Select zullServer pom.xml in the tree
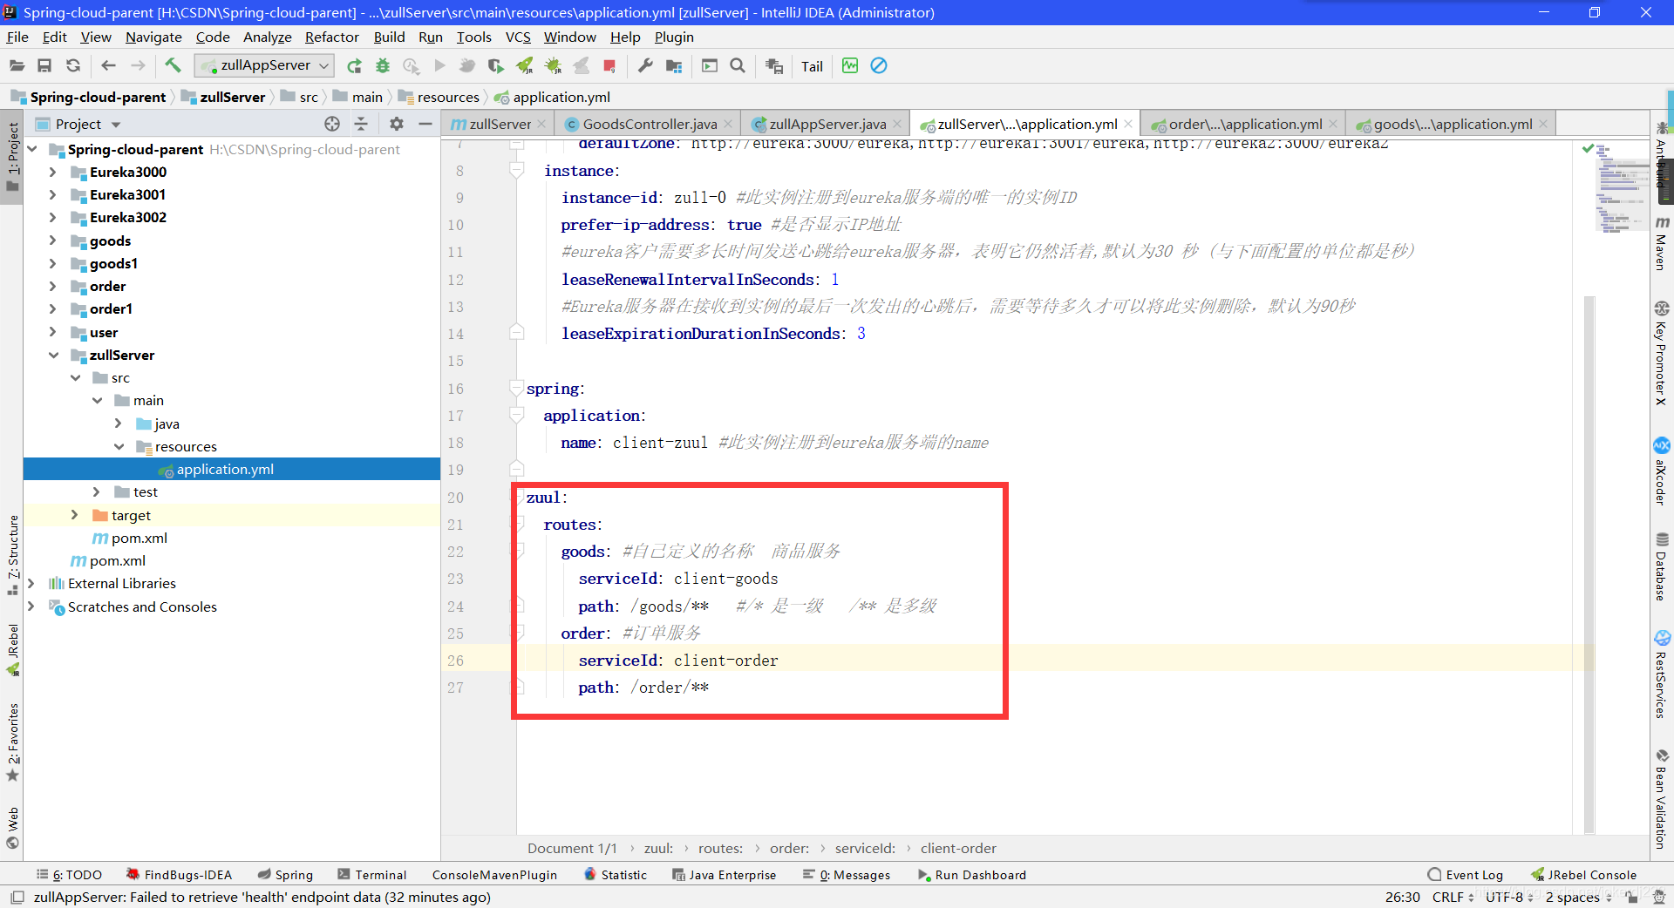1674x908 pixels. click(x=139, y=538)
